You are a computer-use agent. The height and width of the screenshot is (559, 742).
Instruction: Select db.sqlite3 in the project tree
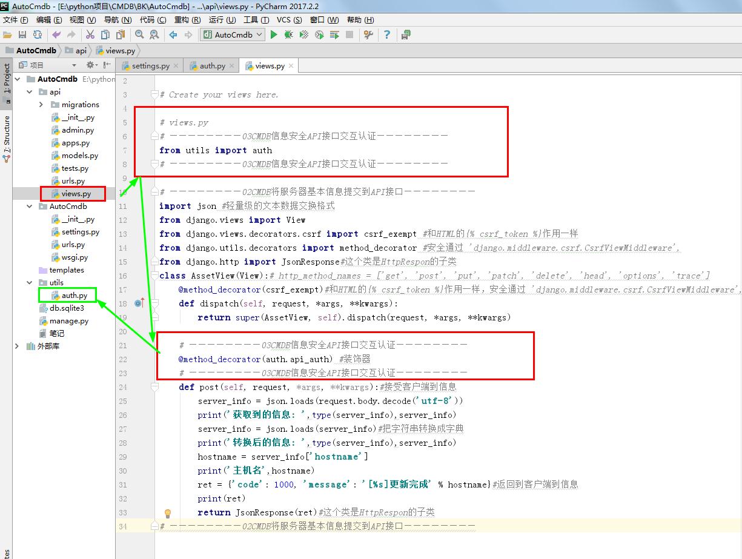coord(67,308)
